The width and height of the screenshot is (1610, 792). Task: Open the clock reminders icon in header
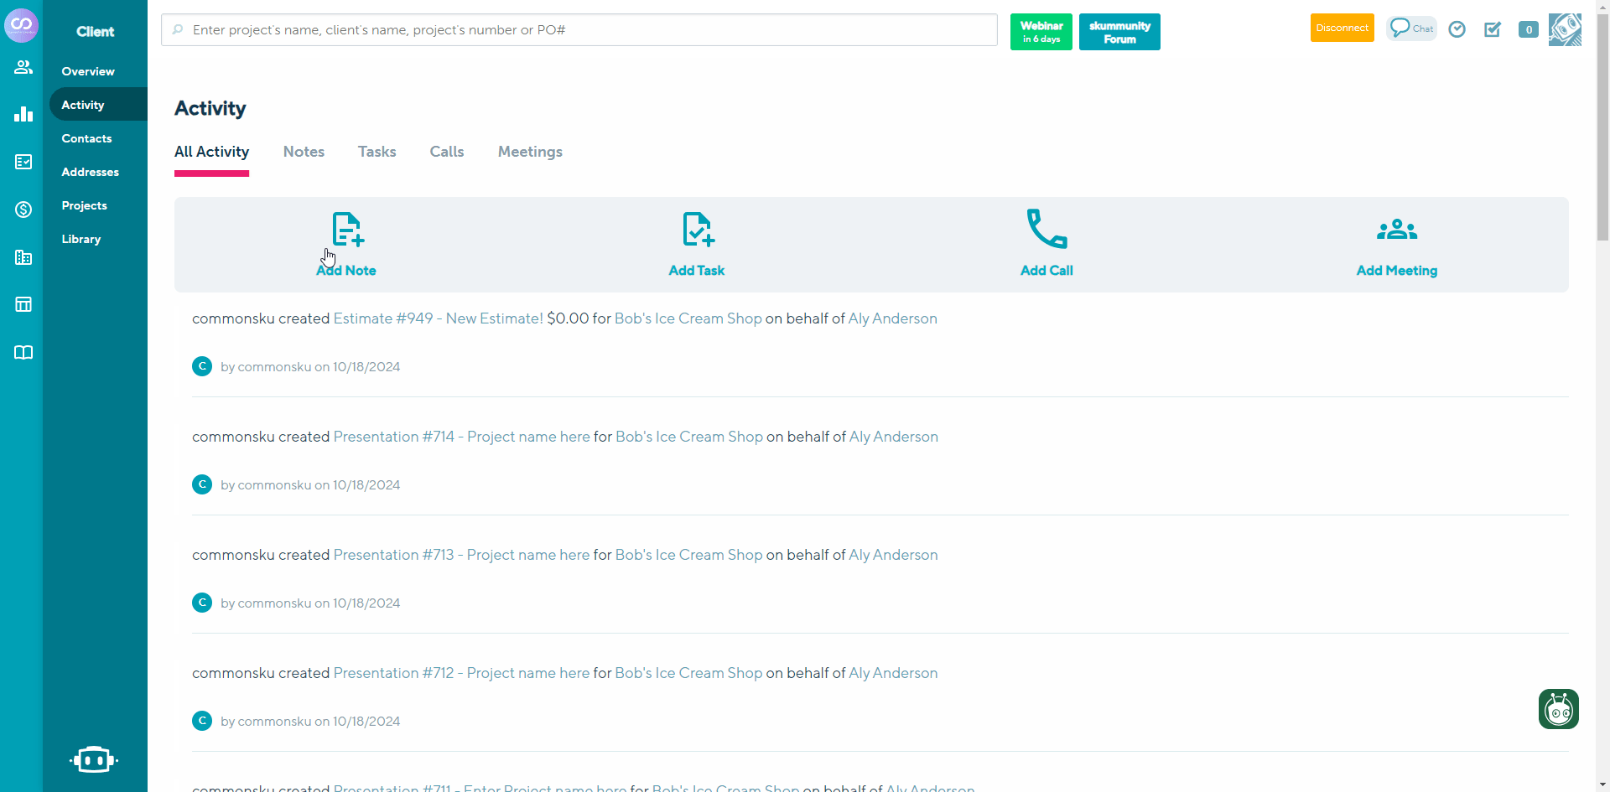pos(1457,29)
